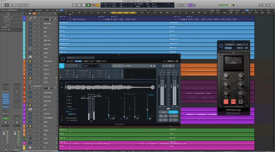Collapse the Drop Chords track stack
Viewport: 275px width, 152px height.
coord(27,61)
